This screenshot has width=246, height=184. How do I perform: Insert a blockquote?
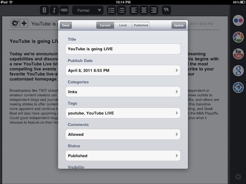tap(166, 10)
